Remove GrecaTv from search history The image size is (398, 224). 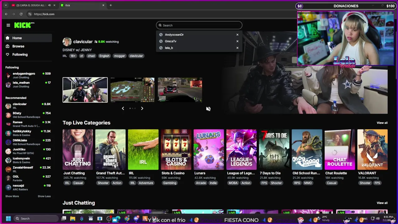coord(237,41)
